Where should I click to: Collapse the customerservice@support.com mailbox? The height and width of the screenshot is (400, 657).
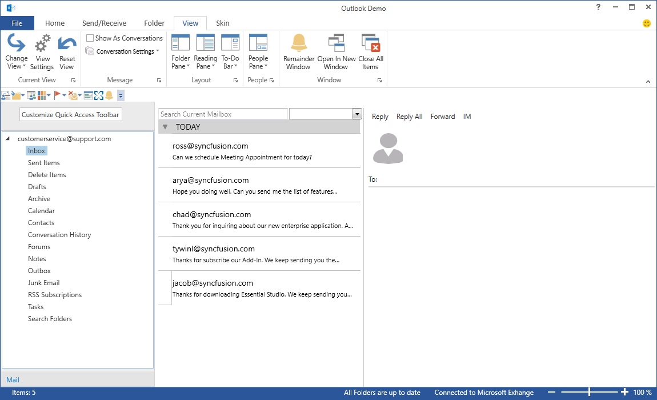point(7,138)
